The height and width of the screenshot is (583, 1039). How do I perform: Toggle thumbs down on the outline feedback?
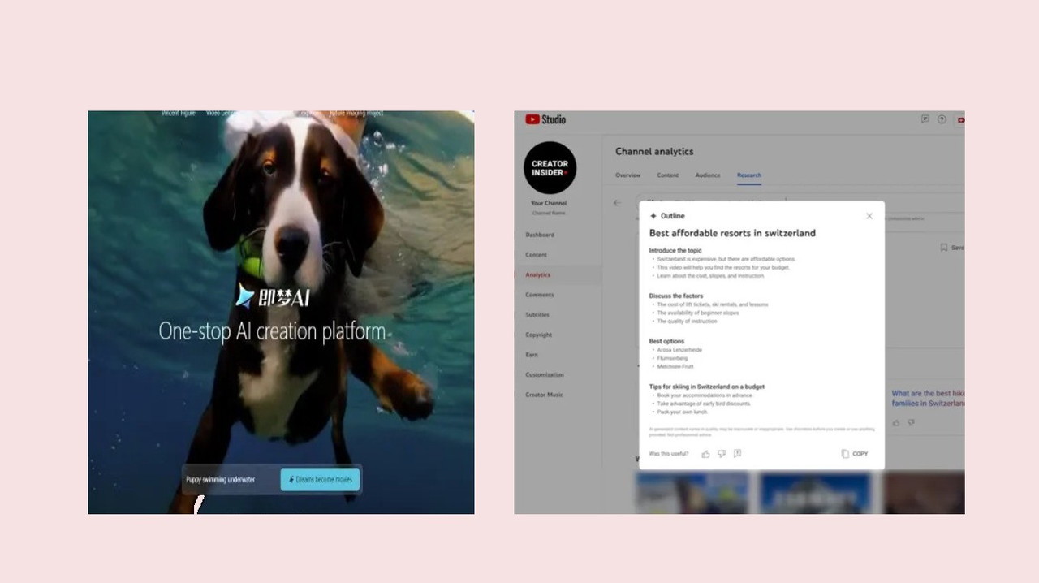pyautogui.click(x=721, y=454)
